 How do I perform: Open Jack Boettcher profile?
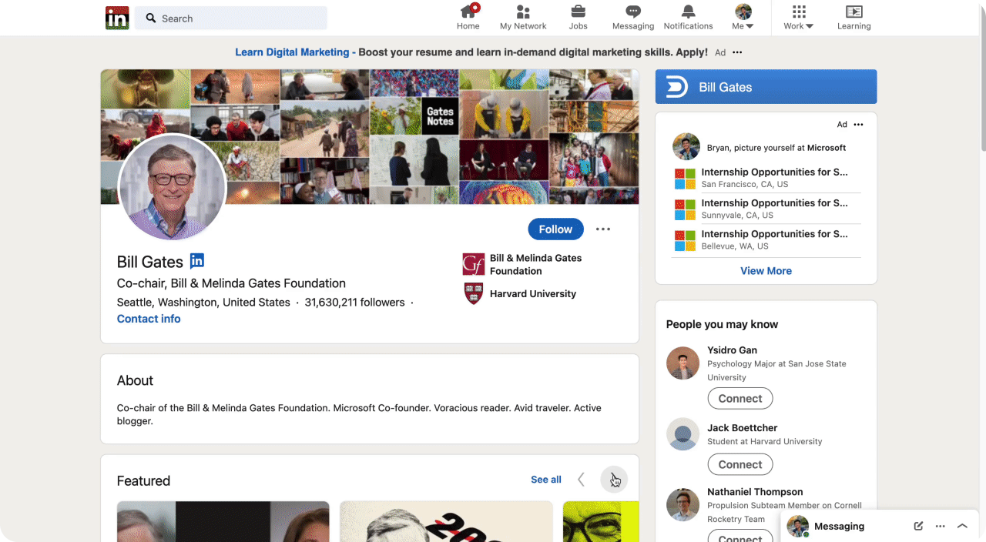tap(743, 428)
